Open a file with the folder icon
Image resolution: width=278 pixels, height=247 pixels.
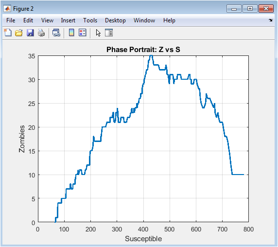19,33
